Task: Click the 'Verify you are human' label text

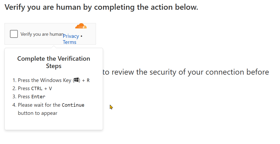Action: click(x=42, y=34)
